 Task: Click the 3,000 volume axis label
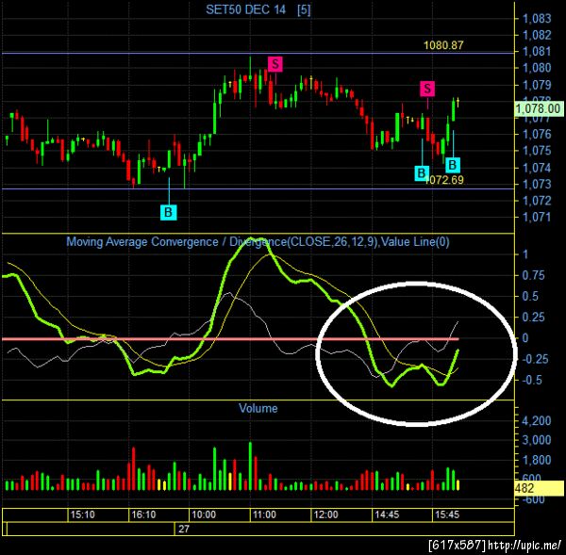click(x=537, y=440)
